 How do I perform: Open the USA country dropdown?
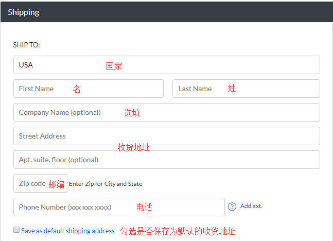coord(166,65)
